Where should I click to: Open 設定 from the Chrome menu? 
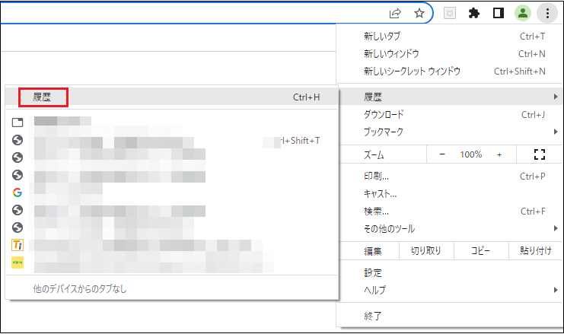coord(373,272)
